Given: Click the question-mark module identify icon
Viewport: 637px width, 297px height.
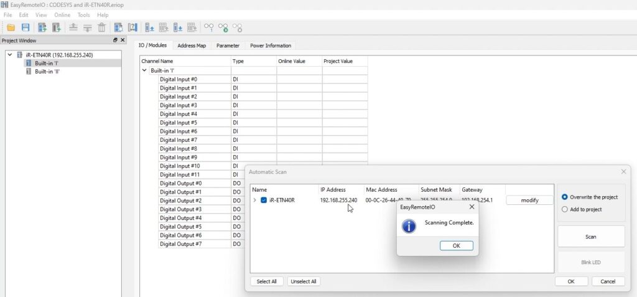Looking at the screenshot, I should click(x=133, y=27).
